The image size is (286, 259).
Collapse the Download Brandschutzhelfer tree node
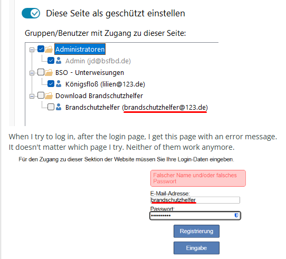32,96
